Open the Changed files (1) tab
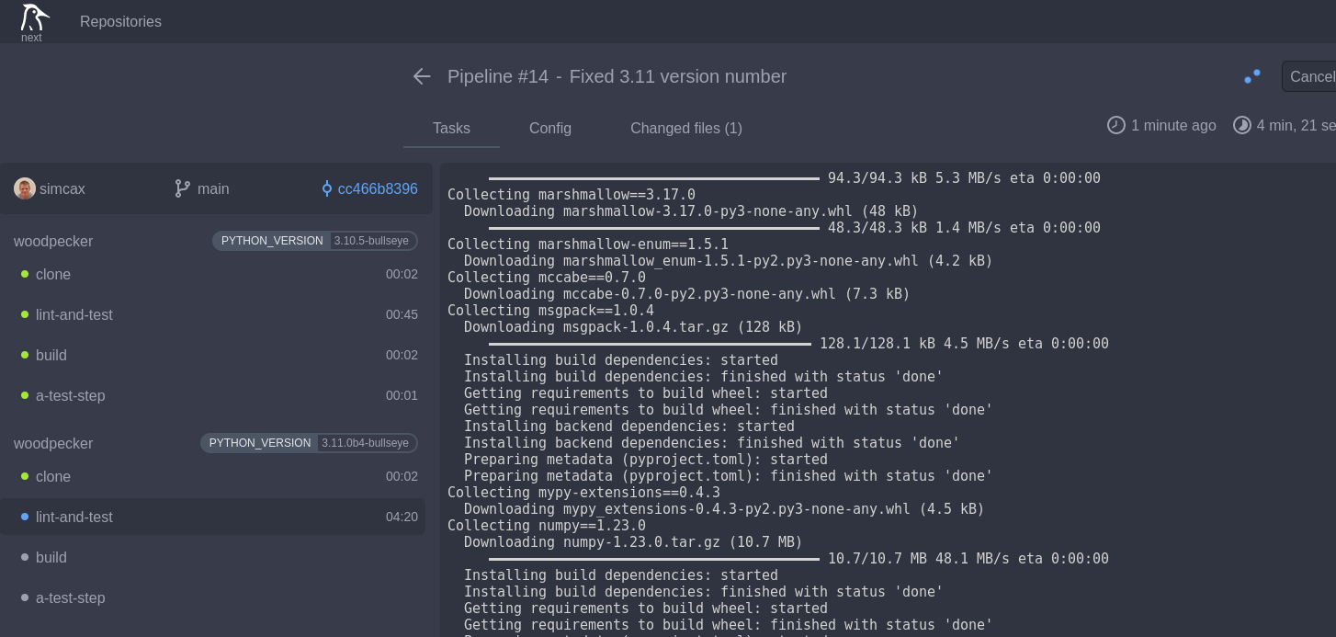 (x=685, y=128)
